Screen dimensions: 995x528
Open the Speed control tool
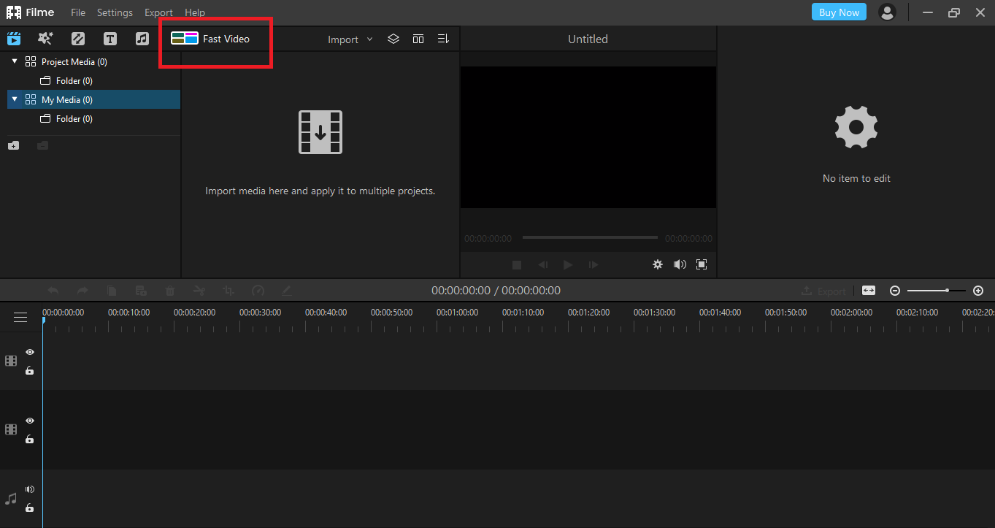point(258,290)
